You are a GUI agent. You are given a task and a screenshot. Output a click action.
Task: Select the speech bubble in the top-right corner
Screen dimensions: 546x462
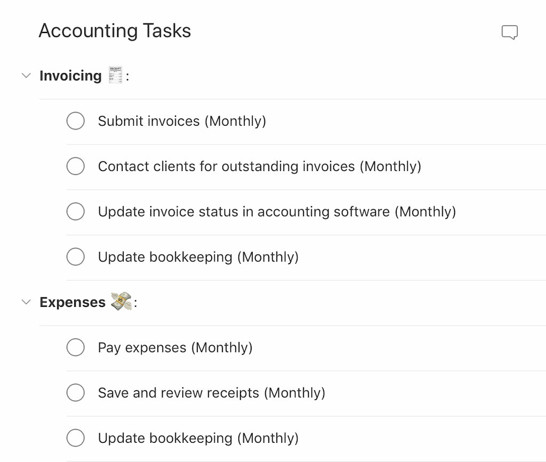click(510, 32)
